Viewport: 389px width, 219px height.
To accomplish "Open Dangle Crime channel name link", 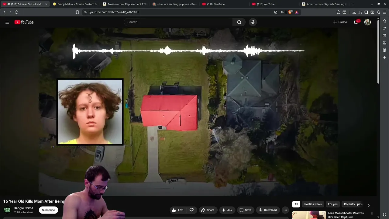I will (x=23, y=208).
